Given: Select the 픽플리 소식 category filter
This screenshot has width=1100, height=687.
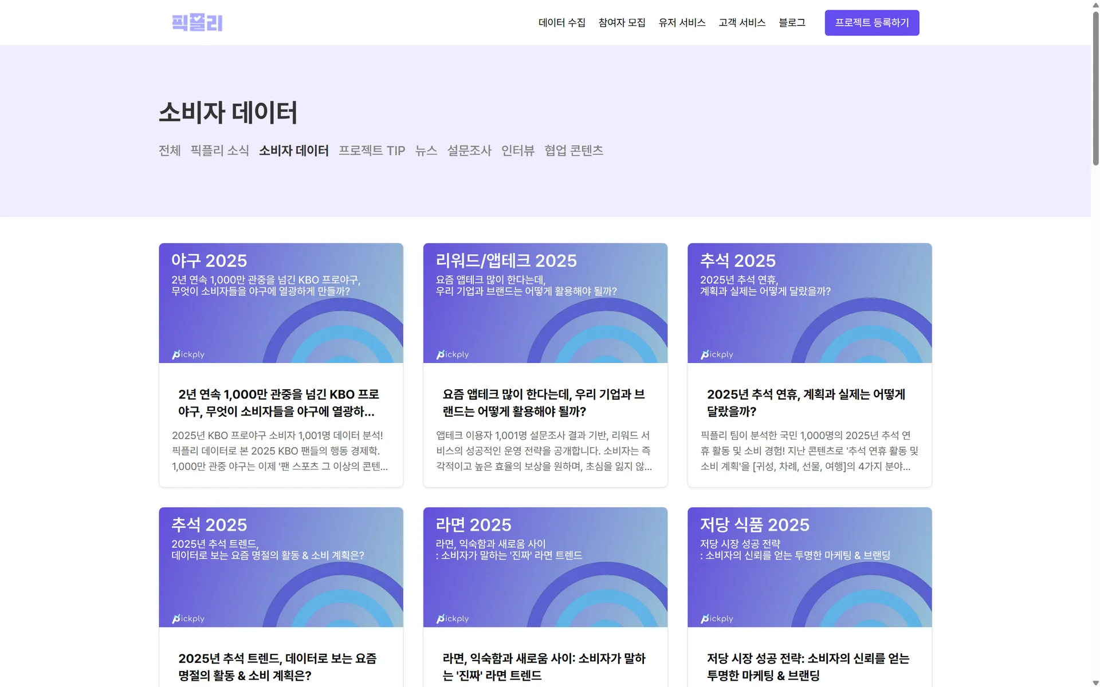Looking at the screenshot, I should click(x=219, y=150).
